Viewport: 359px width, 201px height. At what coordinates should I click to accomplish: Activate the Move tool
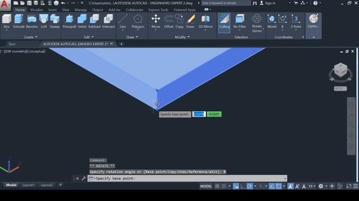156,21
